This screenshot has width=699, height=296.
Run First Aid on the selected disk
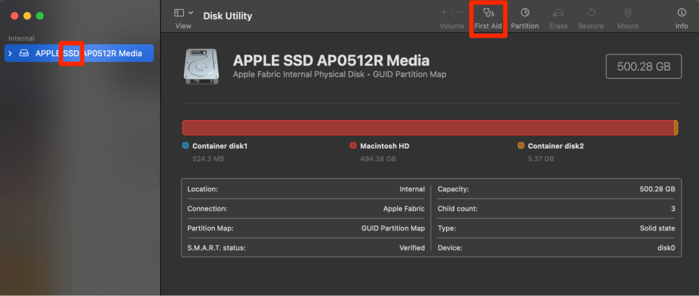(x=488, y=19)
